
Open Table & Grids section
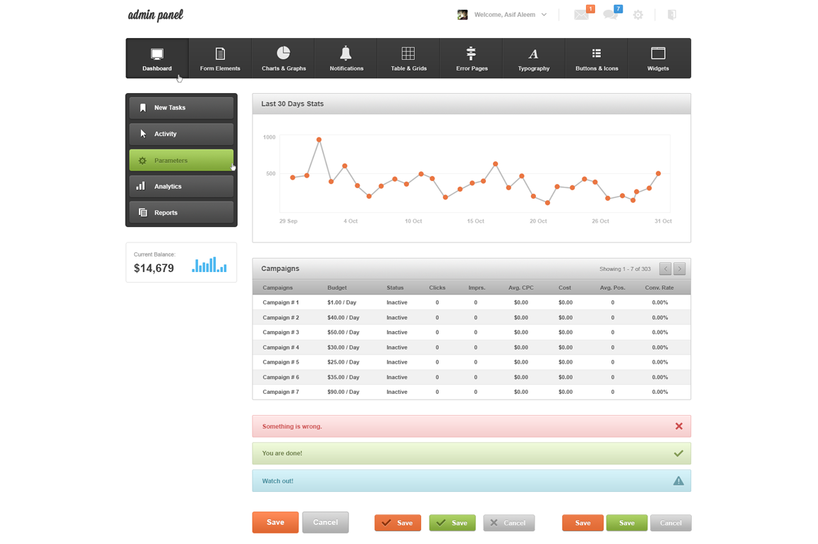408,58
